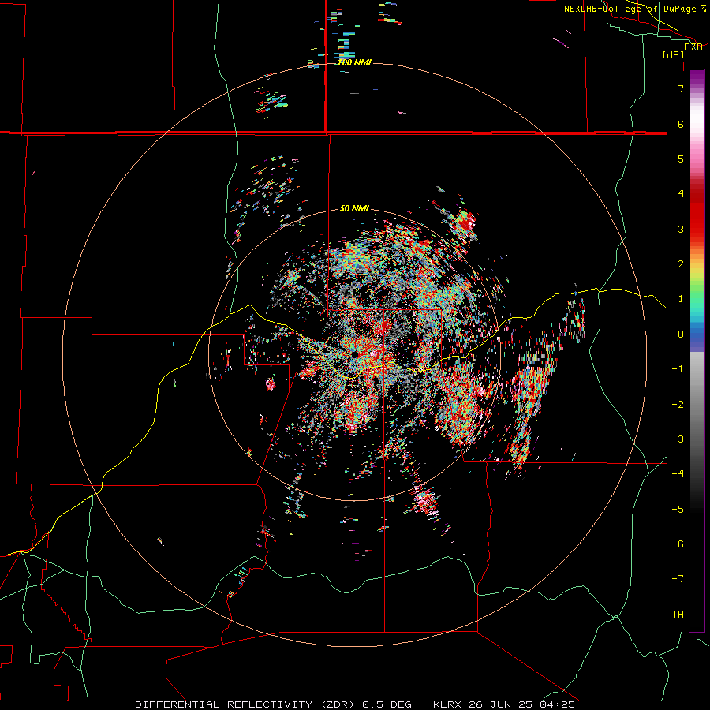Click the KLRX radar site center dot

354,353
